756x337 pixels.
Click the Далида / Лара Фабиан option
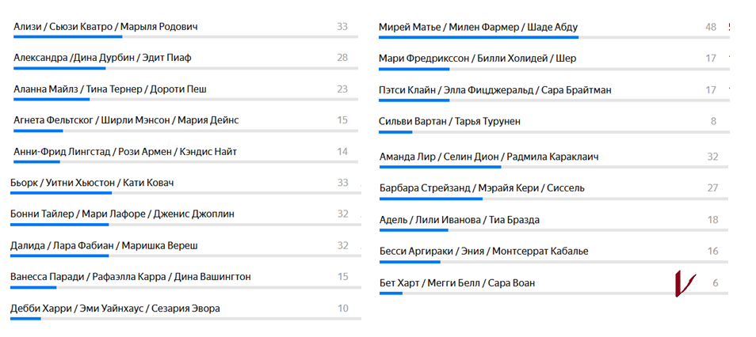point(104,245)
